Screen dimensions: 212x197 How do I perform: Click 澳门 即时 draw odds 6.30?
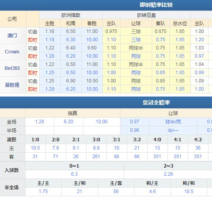coord(71,40)
